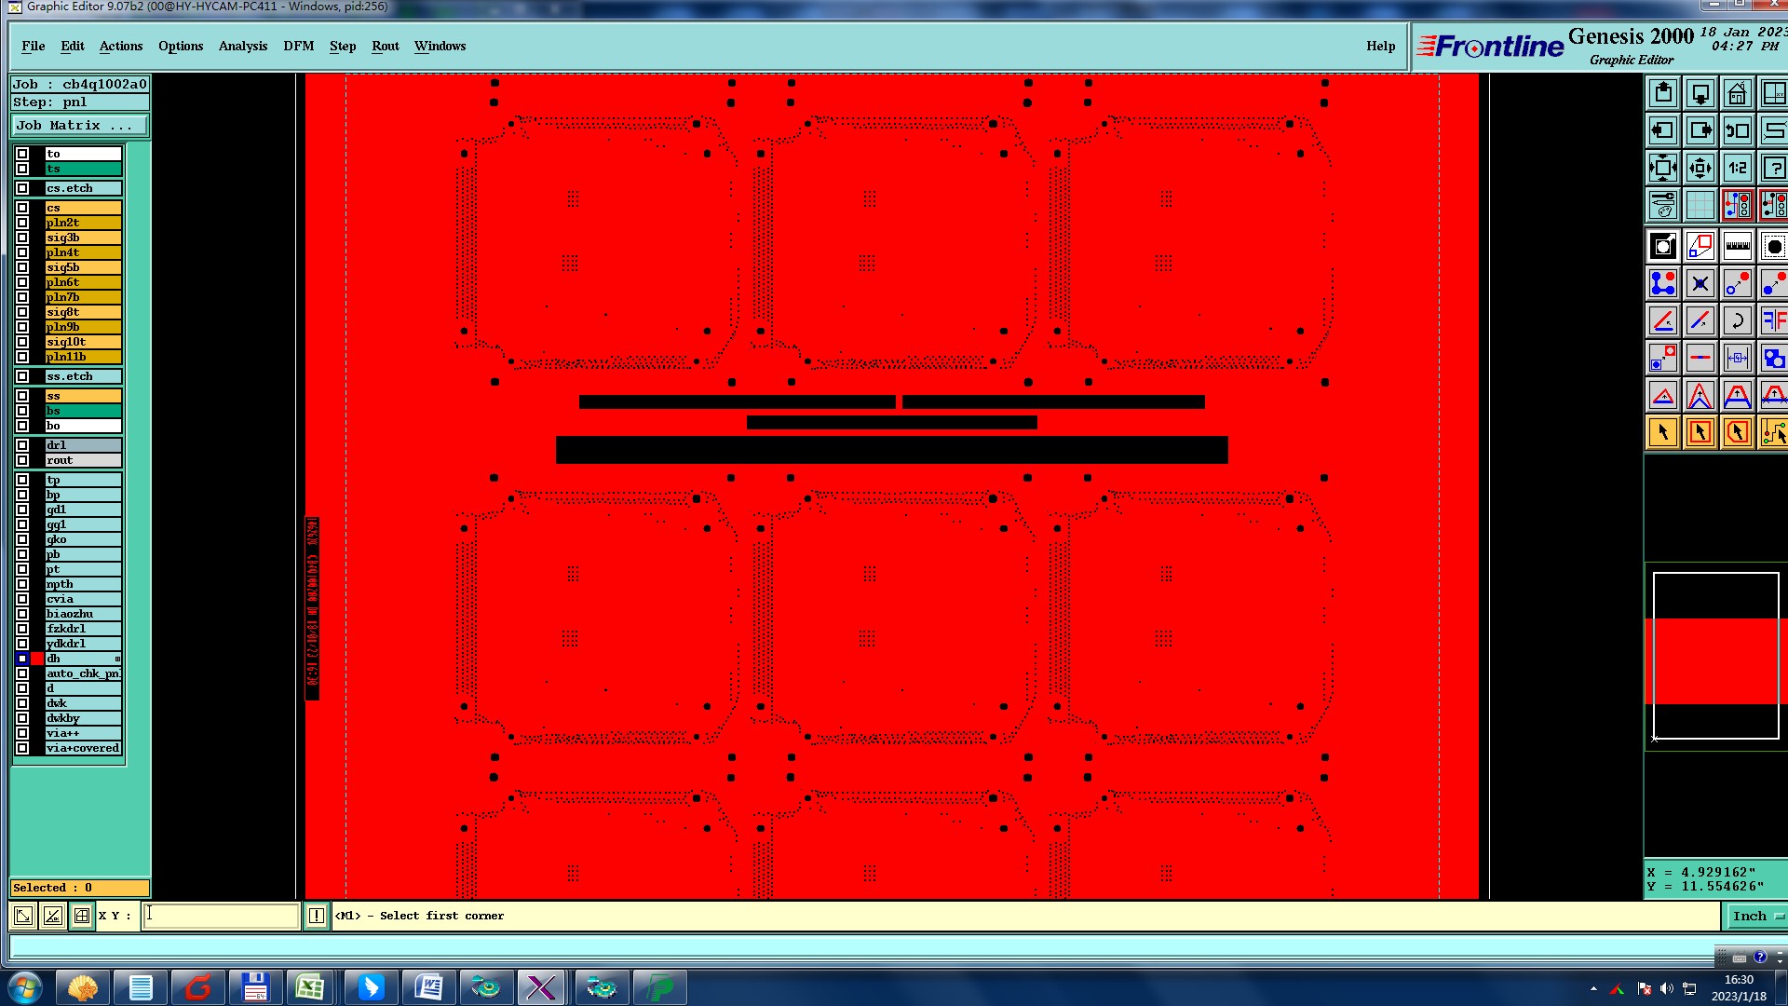
Task: Click the net selection pointer icon
Action: tap(1774, 432)
